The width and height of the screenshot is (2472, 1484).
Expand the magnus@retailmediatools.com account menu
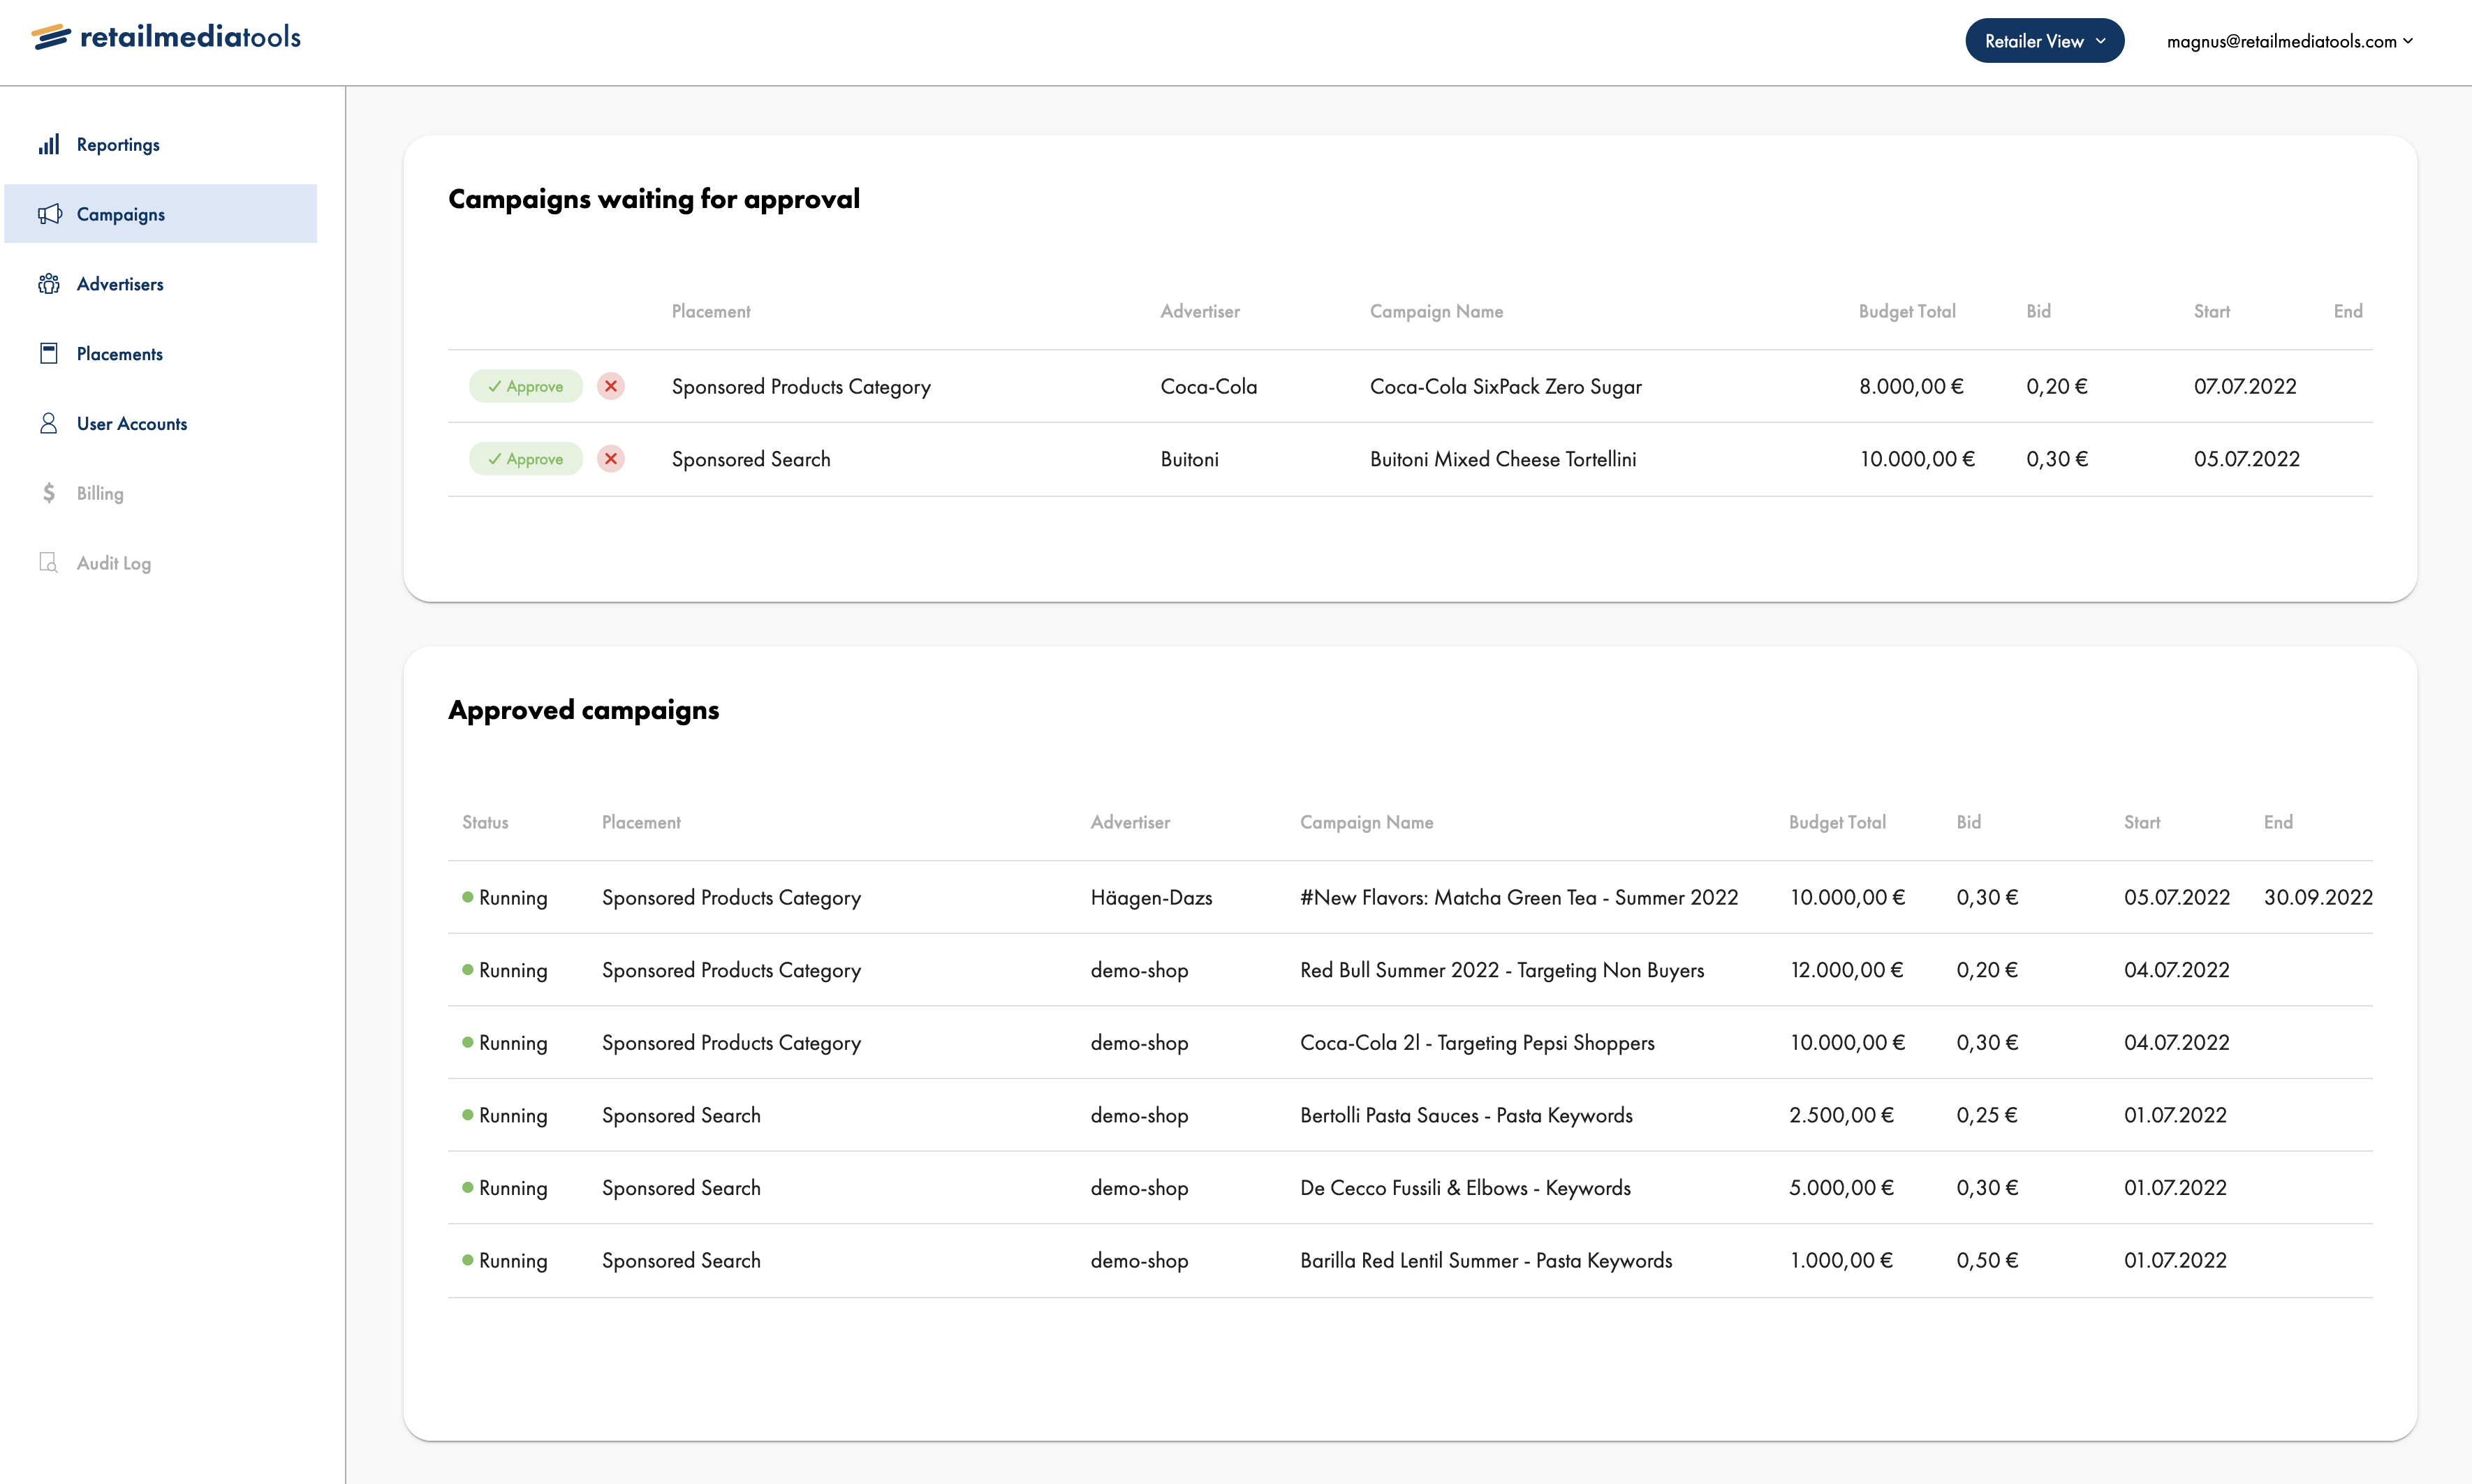(2288, 41)
